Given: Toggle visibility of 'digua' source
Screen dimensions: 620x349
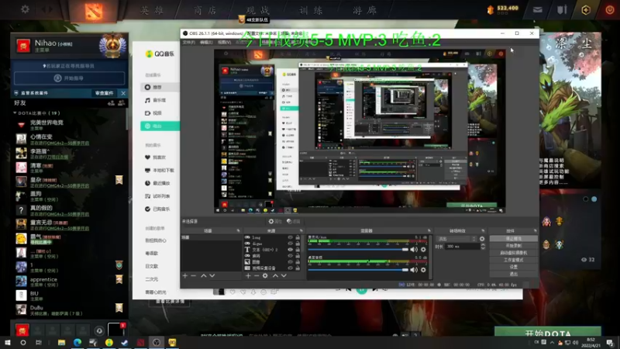Looking at the screenshot, I should pos(290,244).
